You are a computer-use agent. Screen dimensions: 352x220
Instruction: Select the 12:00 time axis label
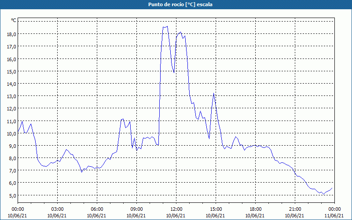(x=176, y=209)
